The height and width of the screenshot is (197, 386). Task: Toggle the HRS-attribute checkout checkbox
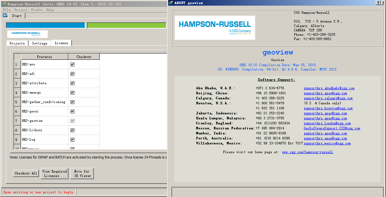(x=72, y=83)
